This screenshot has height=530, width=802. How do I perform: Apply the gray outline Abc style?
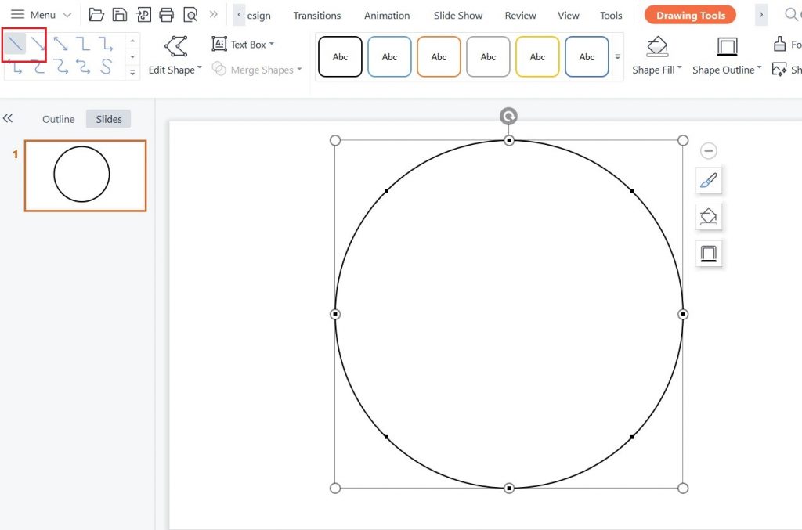pos(488,56)
